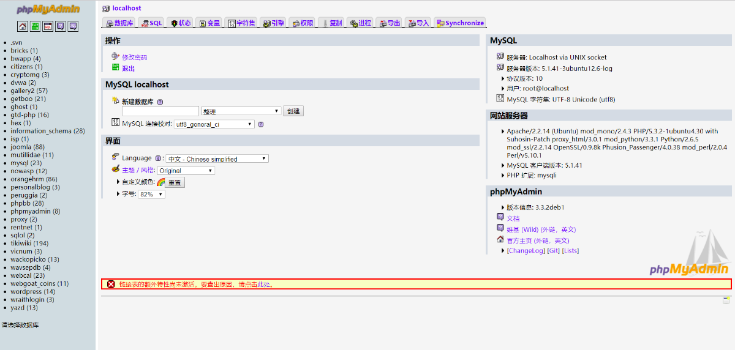Select the information_schema database

[x=41, y=131]
